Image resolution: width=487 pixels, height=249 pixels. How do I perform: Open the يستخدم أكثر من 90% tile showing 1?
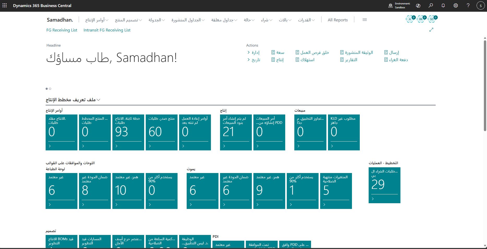click(303, 191)
